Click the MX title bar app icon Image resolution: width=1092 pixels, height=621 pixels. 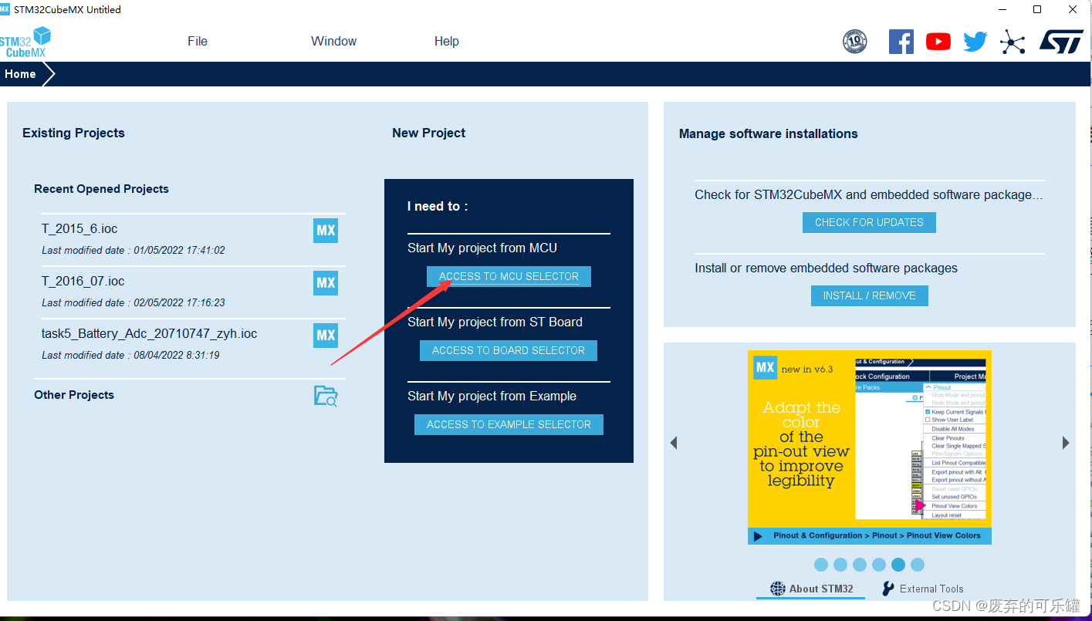(5, 9)
